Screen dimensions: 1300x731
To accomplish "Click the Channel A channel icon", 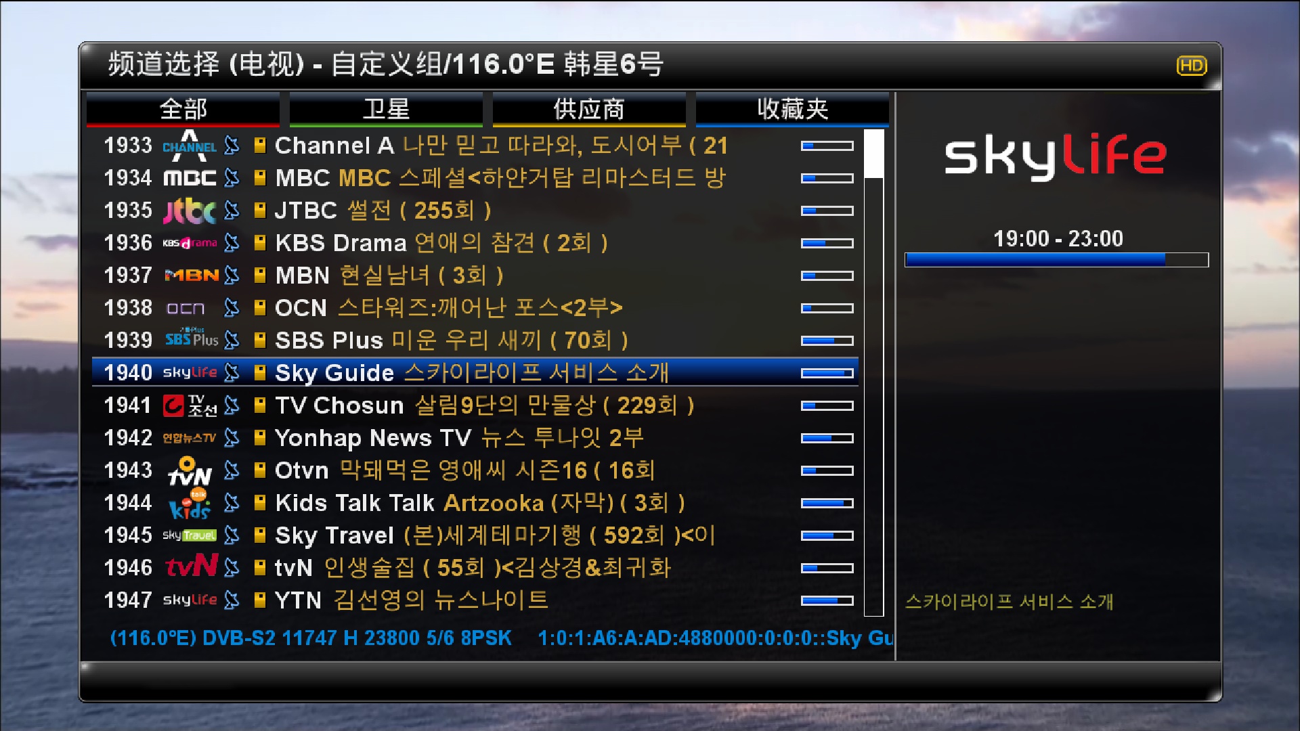I will coord(188,146).
